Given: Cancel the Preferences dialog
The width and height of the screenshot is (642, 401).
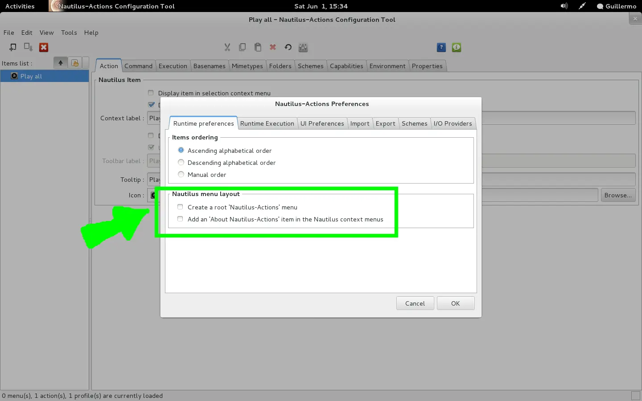Looking at the screenshot, I should click(x=415, y=303).
